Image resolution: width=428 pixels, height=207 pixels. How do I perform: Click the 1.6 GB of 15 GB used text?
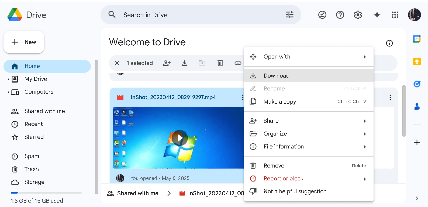37,201
